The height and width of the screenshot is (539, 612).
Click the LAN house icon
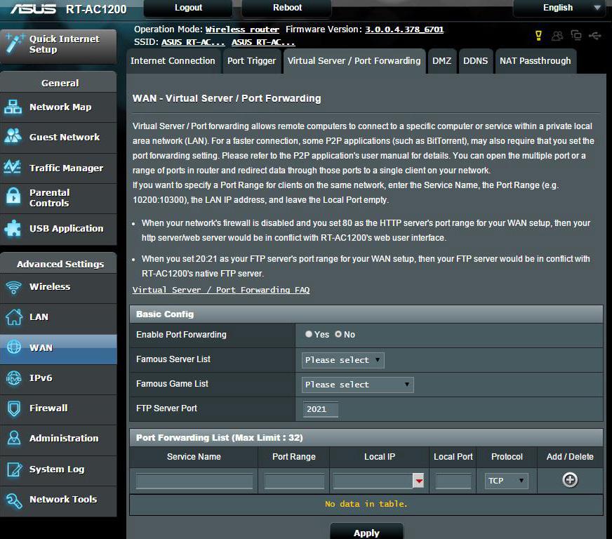(13, 317)
